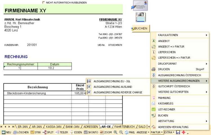This screenshot has height=135, width=211.
Task: Switch to the KASSA-JAN sheet tab
Action: click(53, 127)
